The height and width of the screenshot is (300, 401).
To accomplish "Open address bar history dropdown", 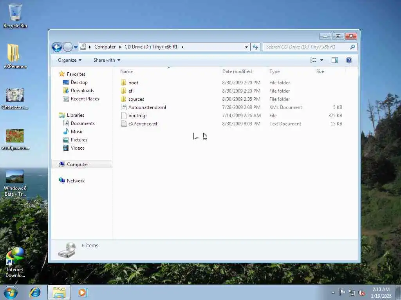I will click(x=246, y=47).
